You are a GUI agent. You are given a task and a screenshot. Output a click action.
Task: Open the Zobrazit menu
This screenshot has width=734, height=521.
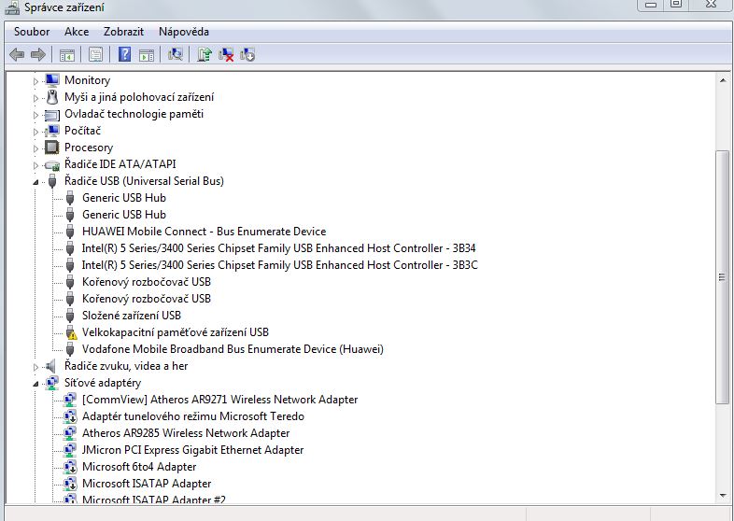point(123,32)
